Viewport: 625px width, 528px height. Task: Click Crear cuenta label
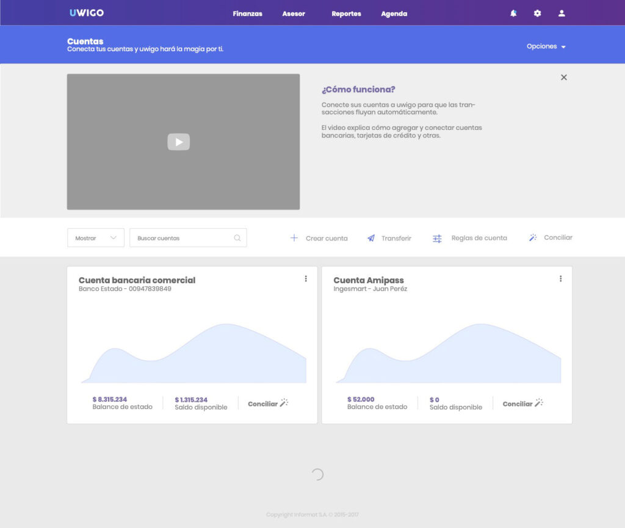coord(327,238)
